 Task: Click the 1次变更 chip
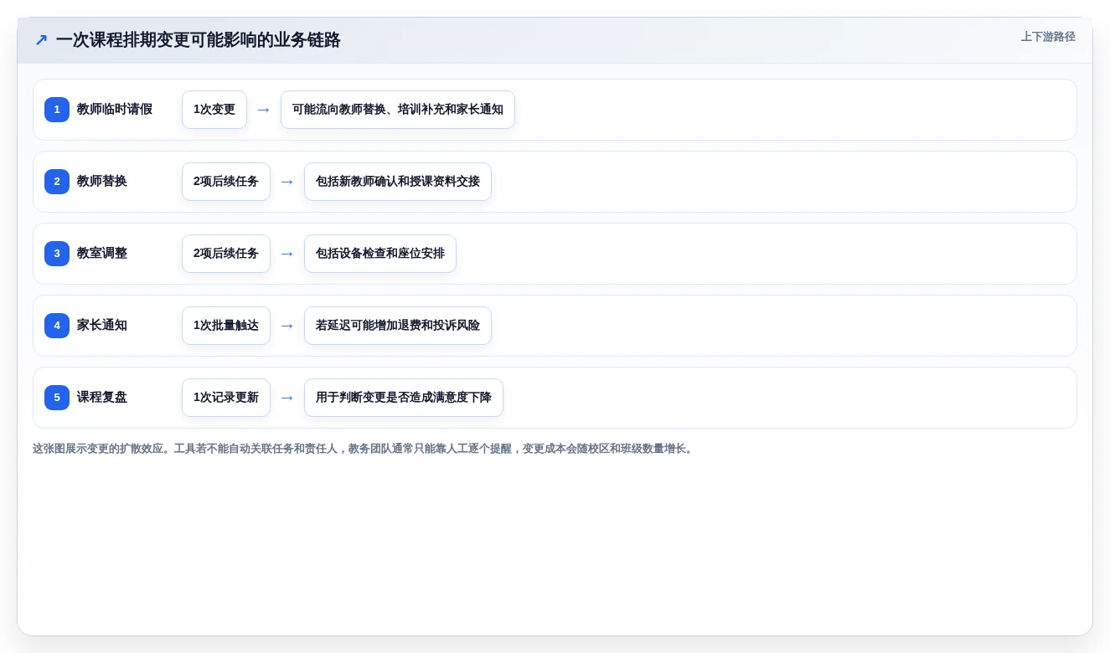click(x=214, y=110)
